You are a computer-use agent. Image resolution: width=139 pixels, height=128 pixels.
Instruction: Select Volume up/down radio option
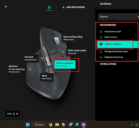[101, 44]
